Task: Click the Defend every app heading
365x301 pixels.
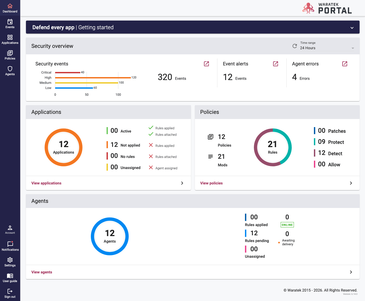Action: tap(53, 27)
